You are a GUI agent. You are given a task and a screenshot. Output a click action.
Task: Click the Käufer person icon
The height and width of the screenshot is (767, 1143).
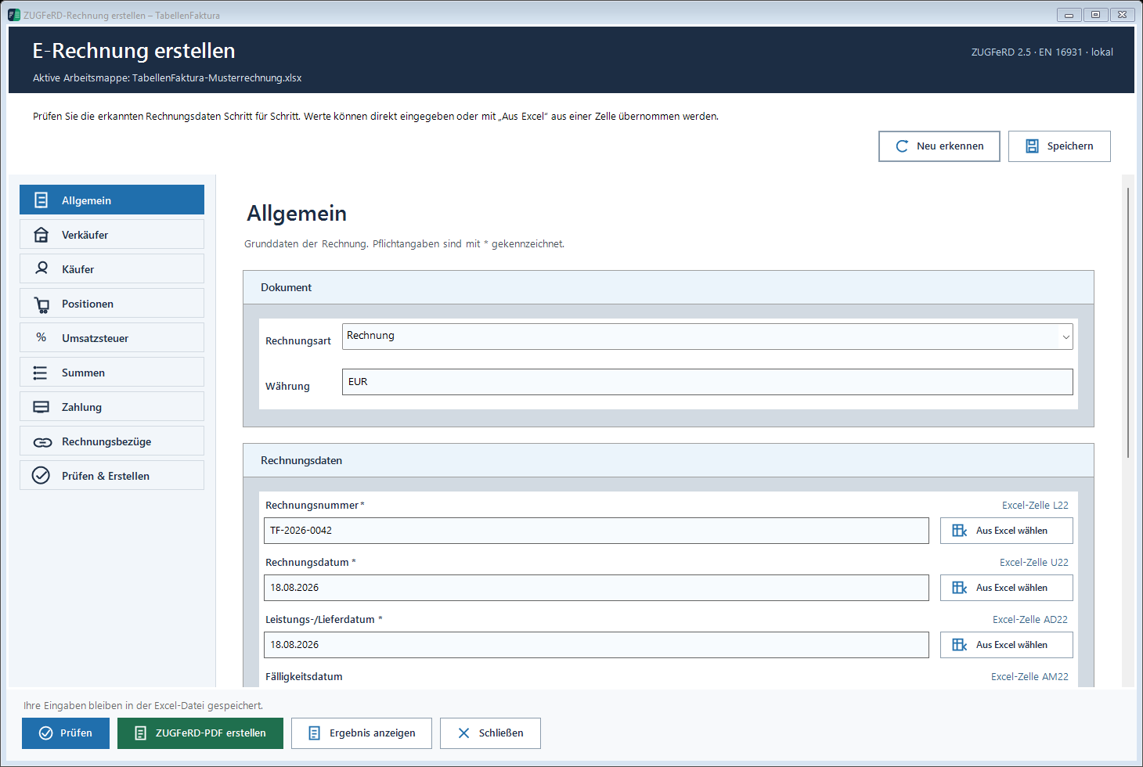point(41,268)
